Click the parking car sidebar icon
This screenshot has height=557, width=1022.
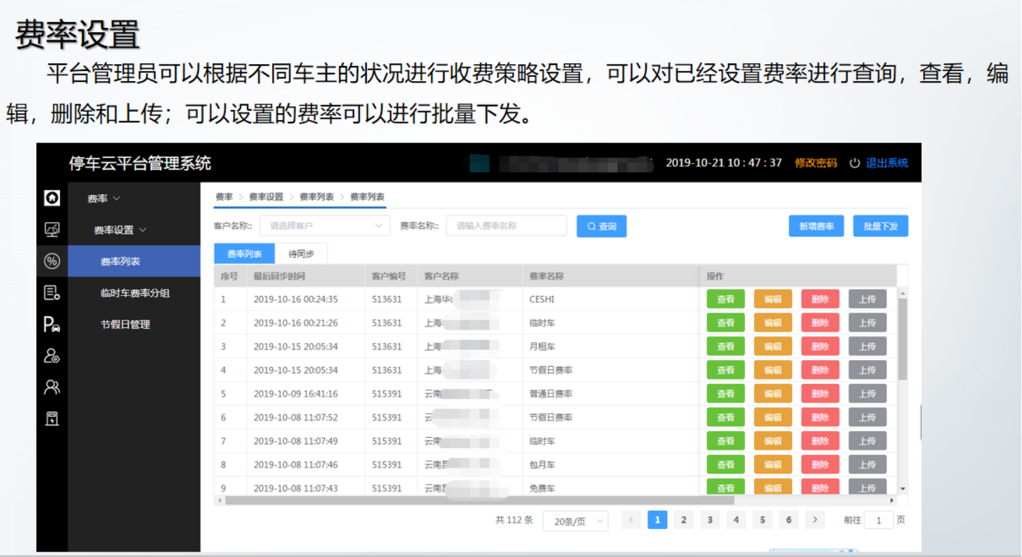click(x=52, y=325)
